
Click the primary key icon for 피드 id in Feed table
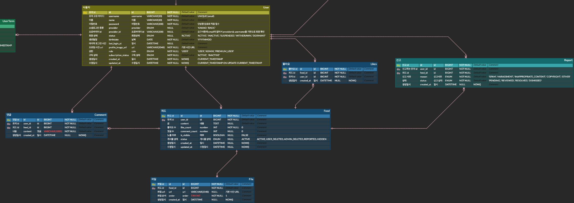click(164, 116)
